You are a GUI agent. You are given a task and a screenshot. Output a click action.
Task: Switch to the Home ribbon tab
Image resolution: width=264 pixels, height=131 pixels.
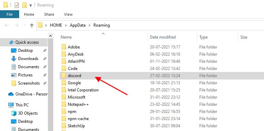tap(29, 14)
